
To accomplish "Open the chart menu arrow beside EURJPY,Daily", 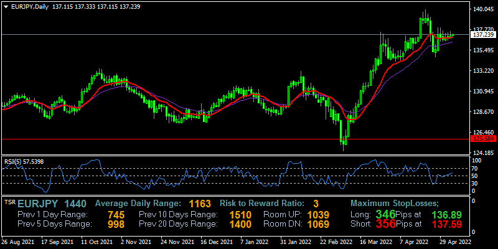I will 6,7.
